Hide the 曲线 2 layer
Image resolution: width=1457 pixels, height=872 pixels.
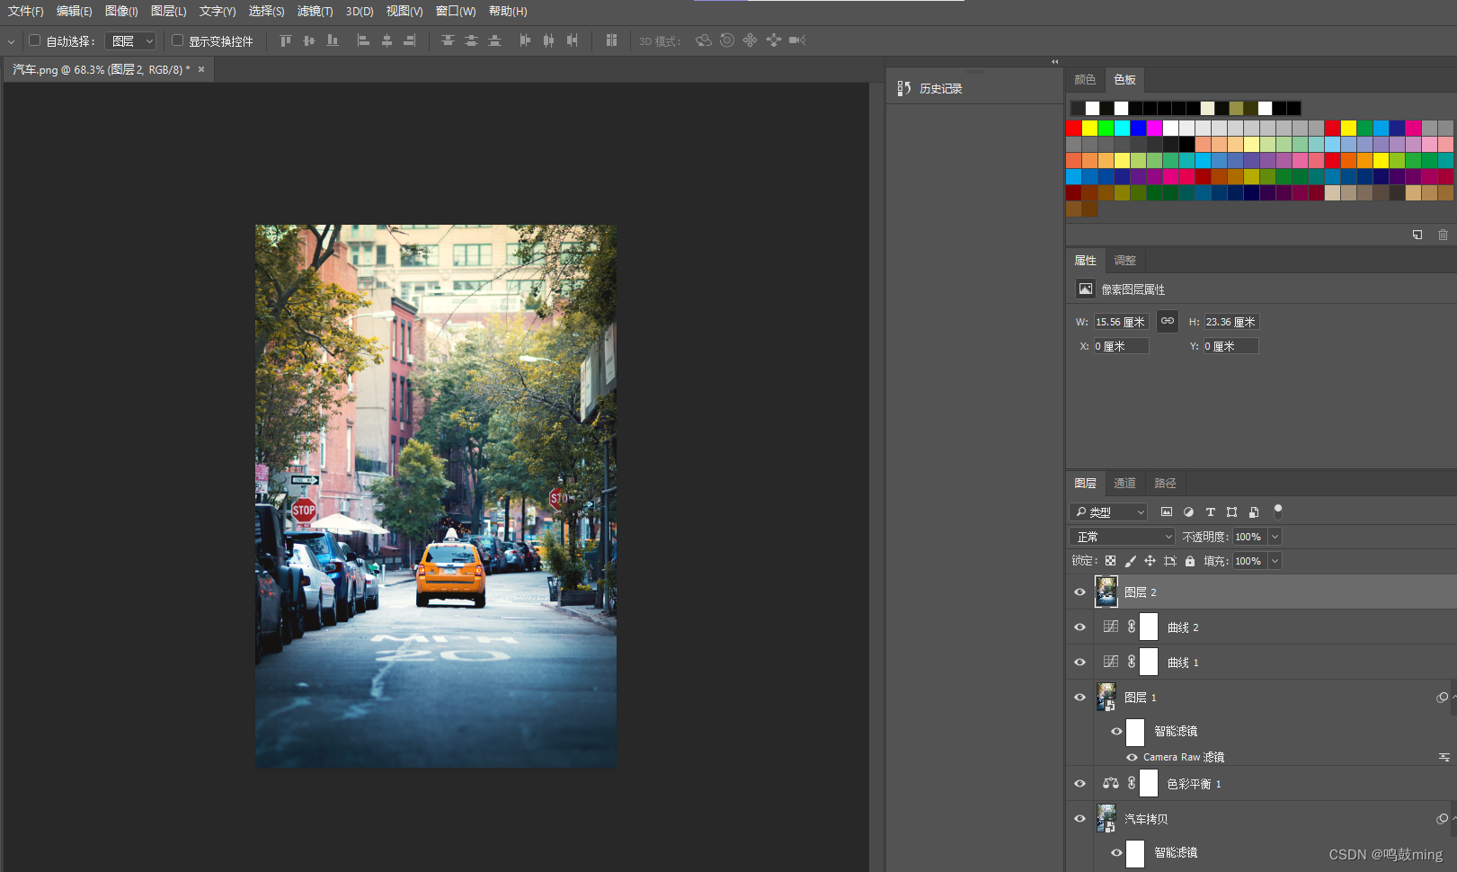(1079, 627)
